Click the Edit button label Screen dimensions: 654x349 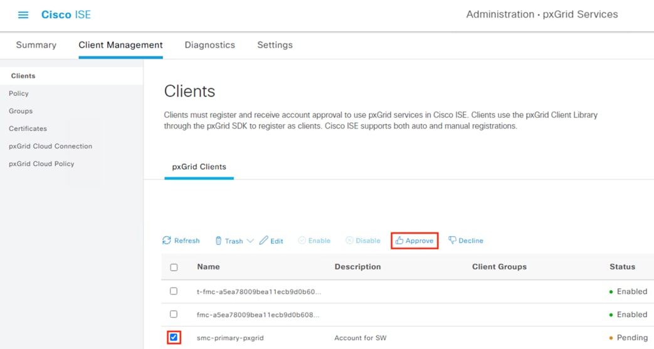pyautogui.click(x=277, y=241)
